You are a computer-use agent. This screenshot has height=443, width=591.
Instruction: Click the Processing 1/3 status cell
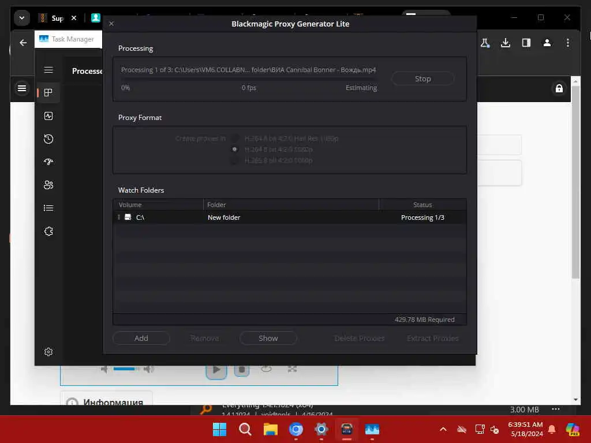coord(422,217)
